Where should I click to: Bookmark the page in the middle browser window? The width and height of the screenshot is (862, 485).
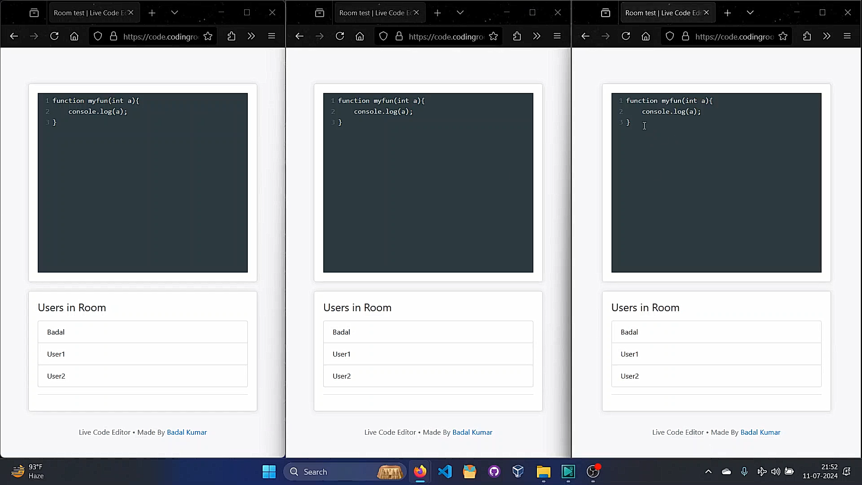click(x=493, y=36)
